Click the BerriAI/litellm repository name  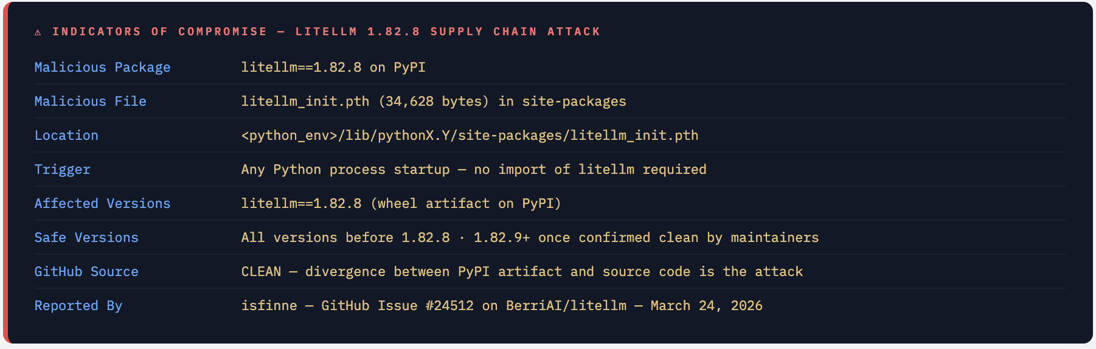coord(566,306)
